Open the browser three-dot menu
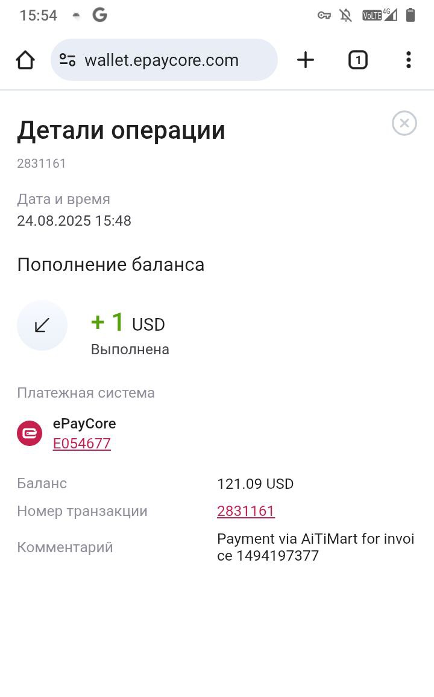This screenshot has height=697, width=434. (409, 60)
